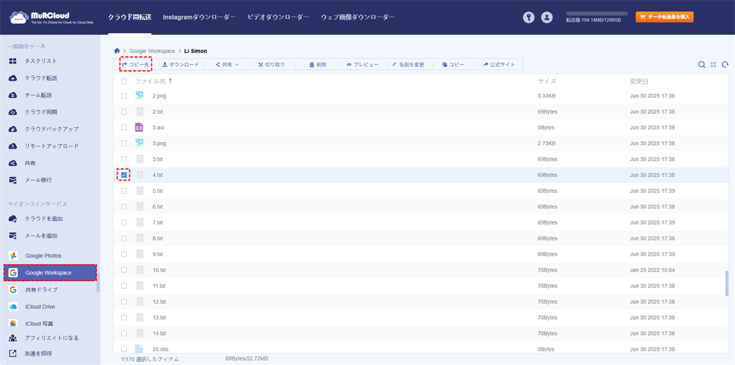This screenshot has height=365, width=735.
Task: Click the search magnifier icon
Action: click(701, 64)
